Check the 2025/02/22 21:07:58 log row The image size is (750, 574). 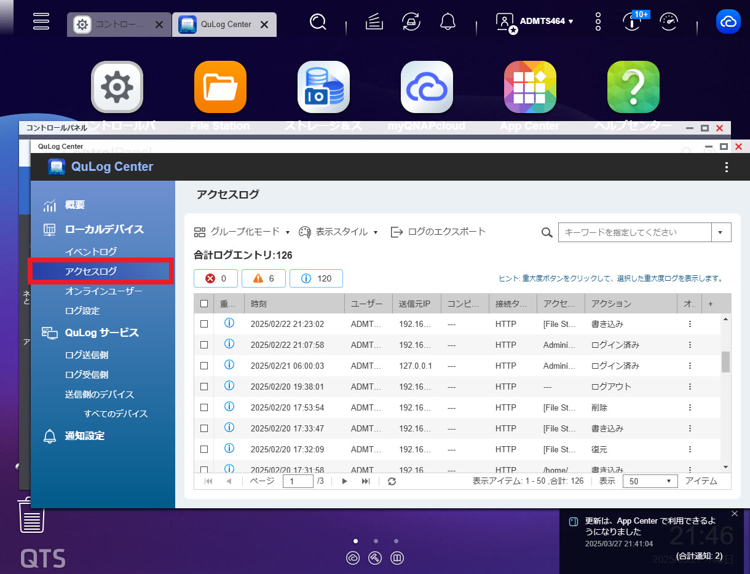(204, 345)
